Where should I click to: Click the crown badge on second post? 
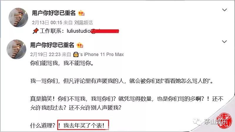point(80,45)
